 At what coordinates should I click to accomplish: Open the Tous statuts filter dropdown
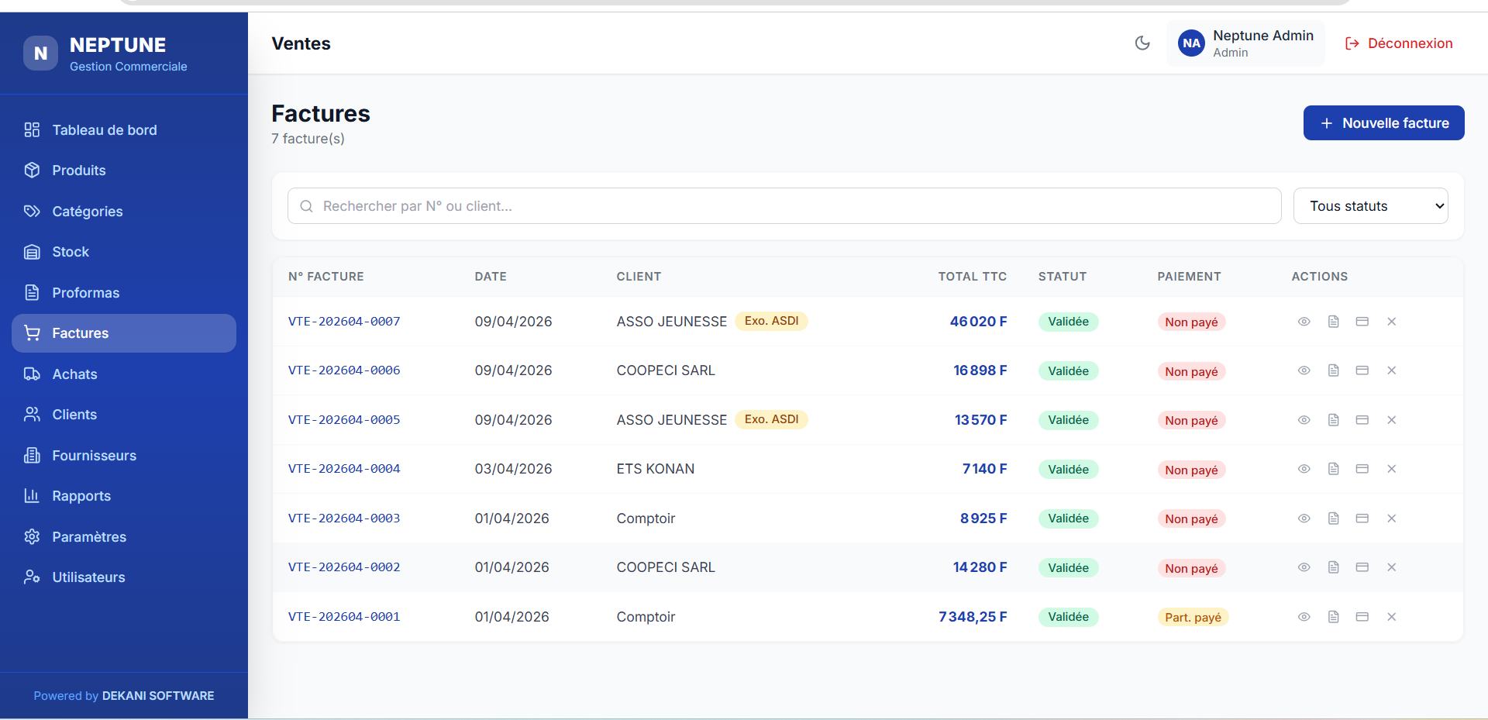pyautogui.click(x=1370, y=206)
